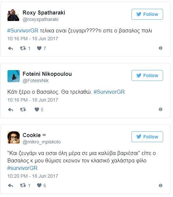This screenshot has height=197, width=173.
Task: Like Cookie's tweet
Action: (x=39, y=185)
